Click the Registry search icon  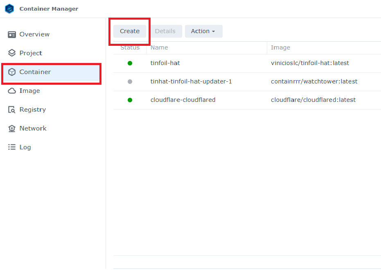pos(12,110)
